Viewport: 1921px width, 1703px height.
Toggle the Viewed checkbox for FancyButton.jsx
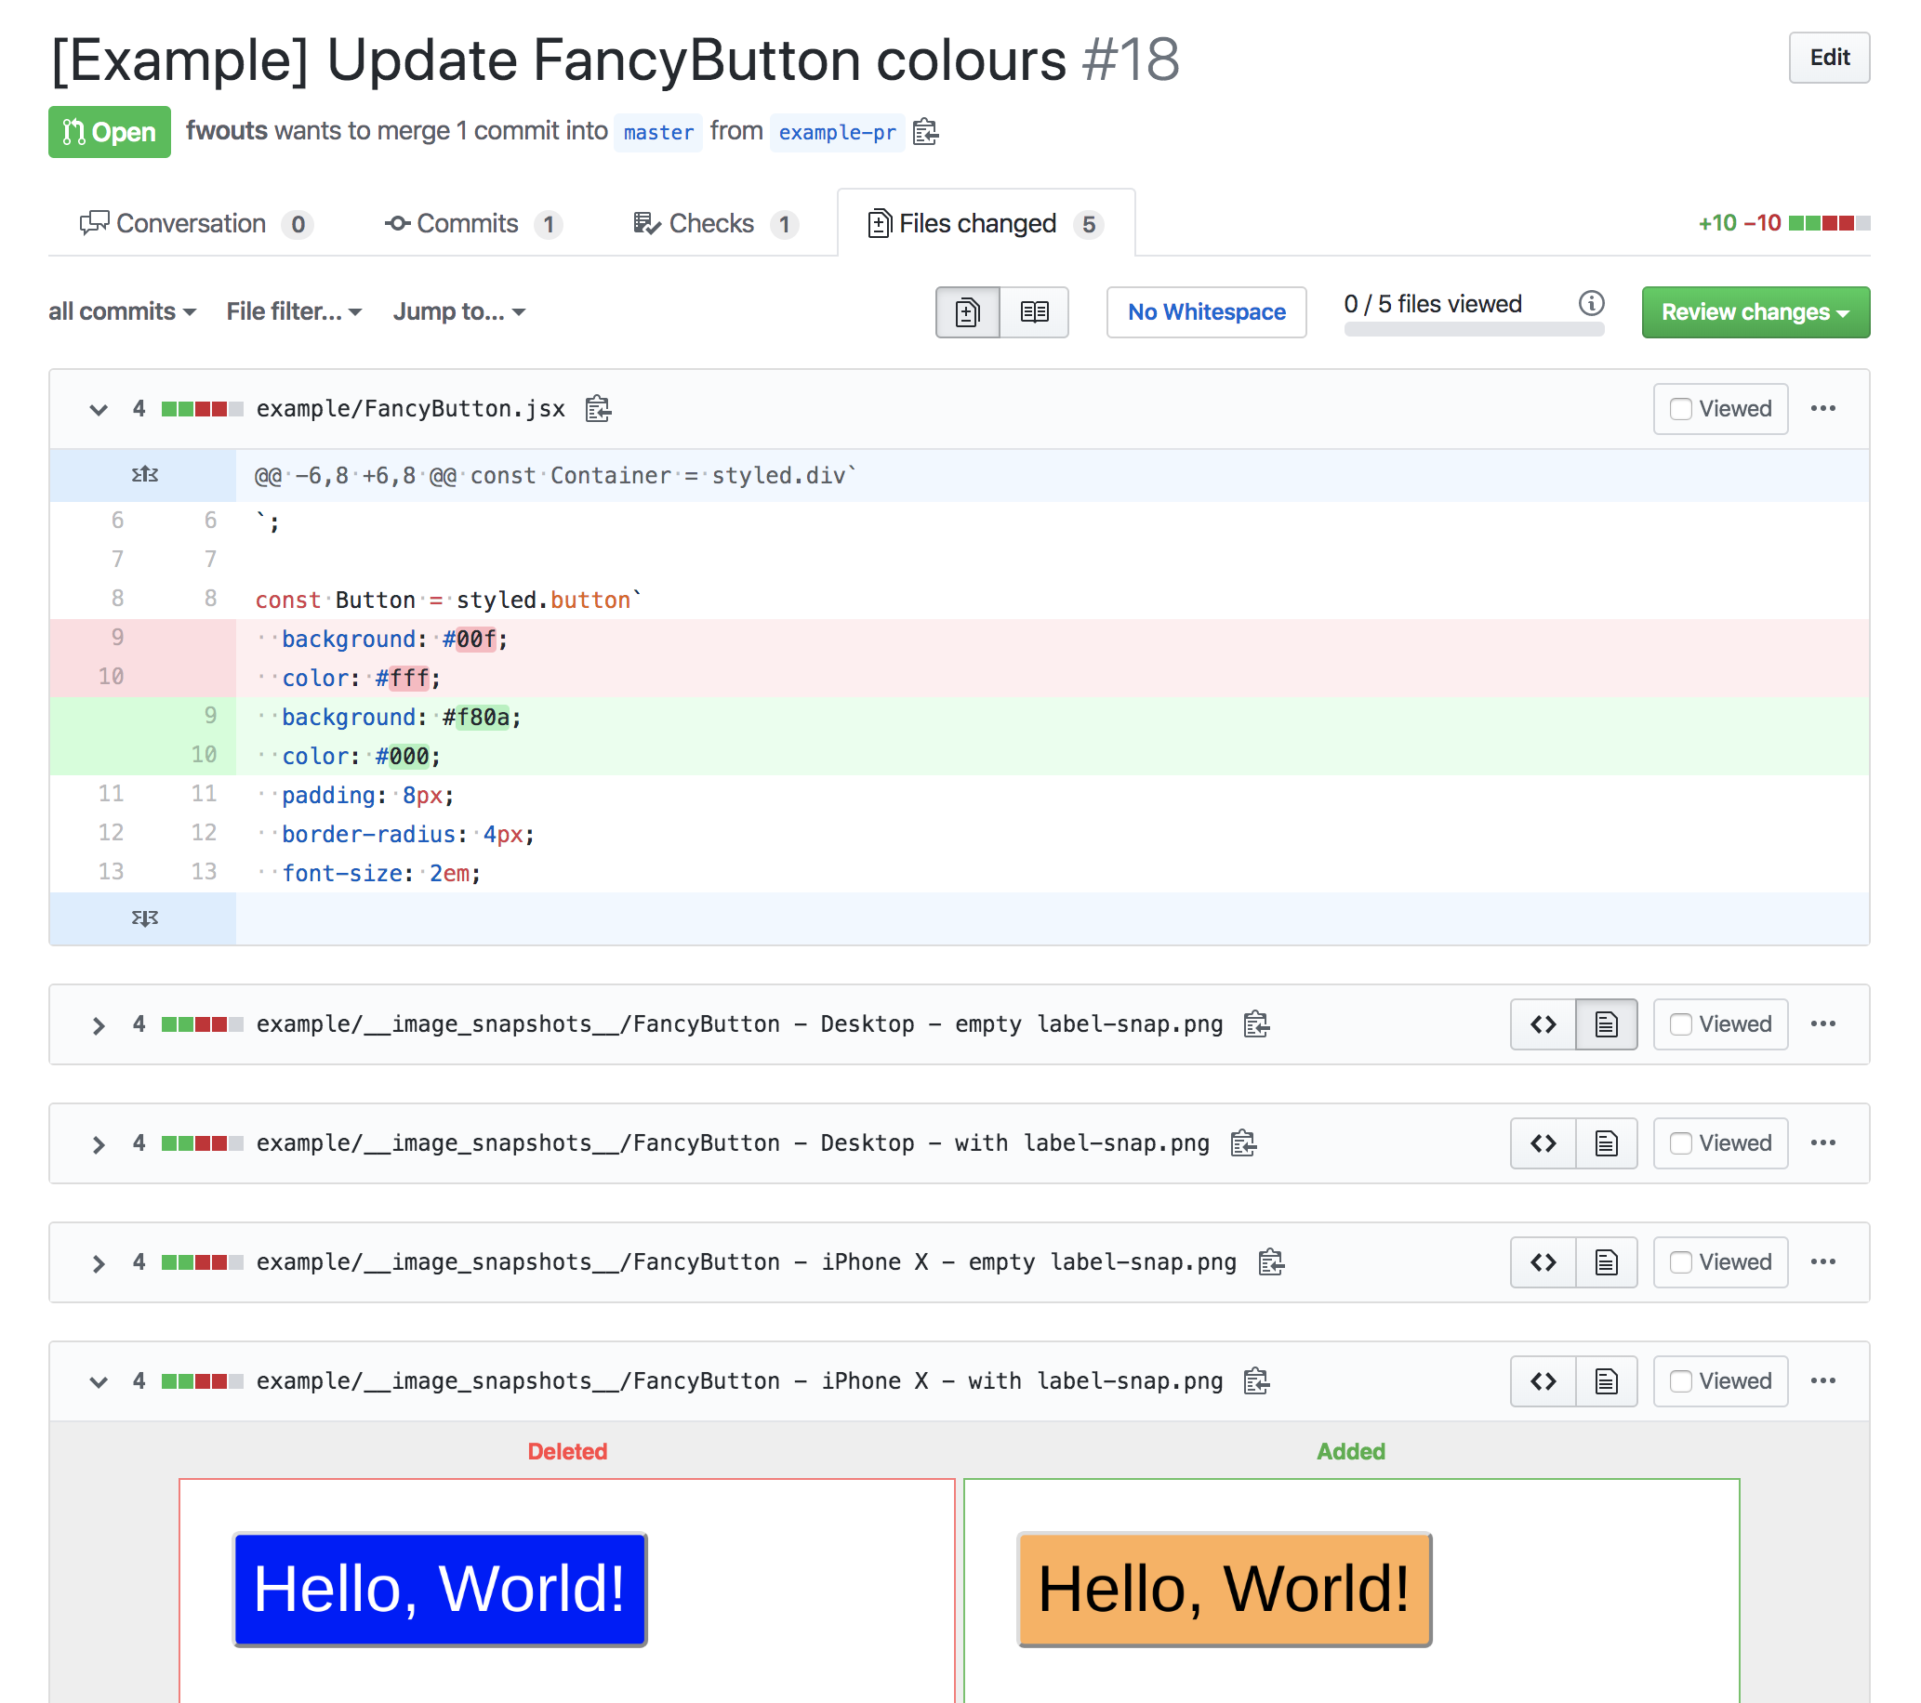point(1679,408)
